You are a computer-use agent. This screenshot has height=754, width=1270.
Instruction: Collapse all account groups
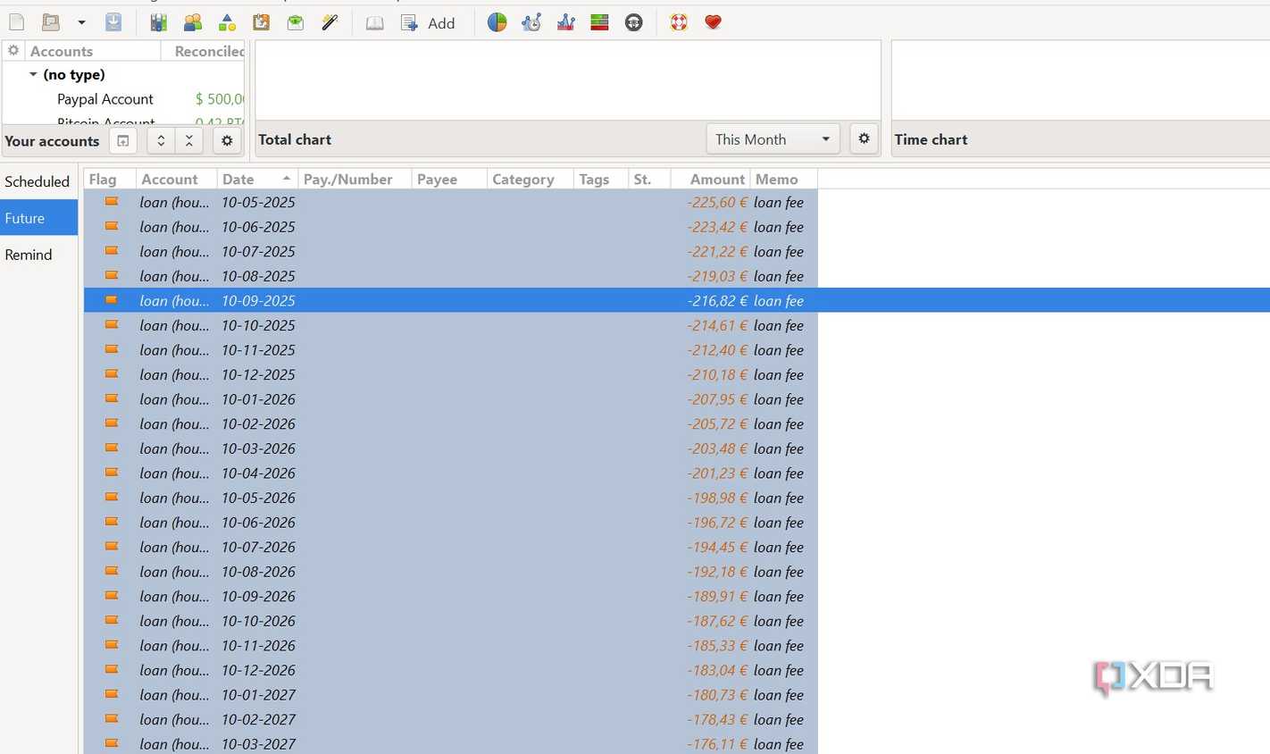pyautogui.click(x=188, y=141)
